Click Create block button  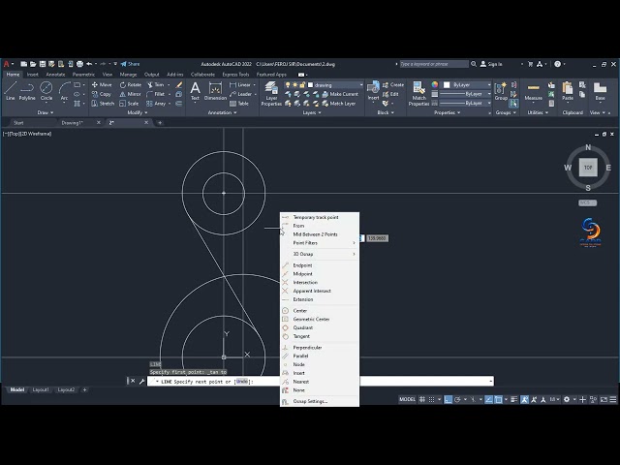[393, 84]
